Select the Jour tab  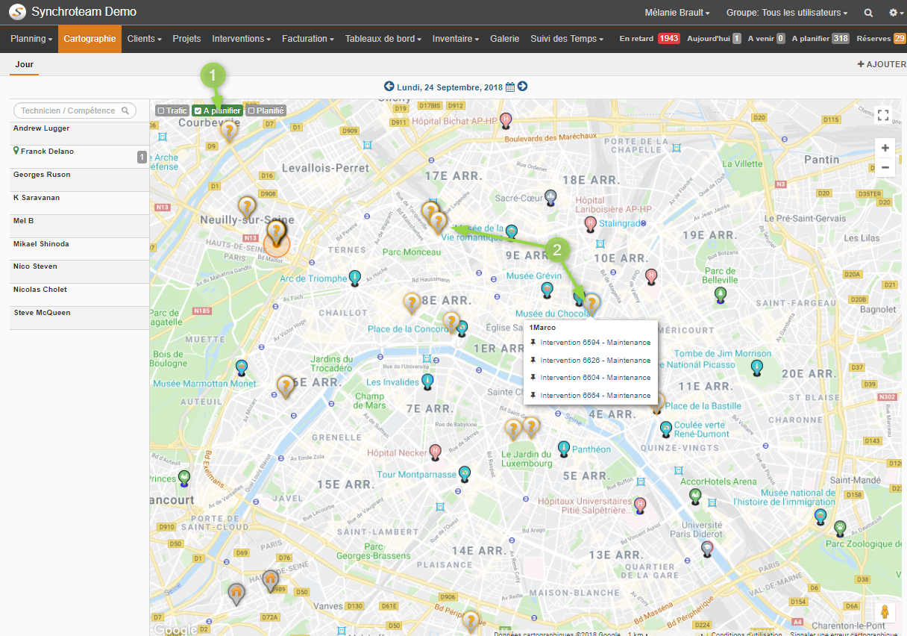(25, 64)
